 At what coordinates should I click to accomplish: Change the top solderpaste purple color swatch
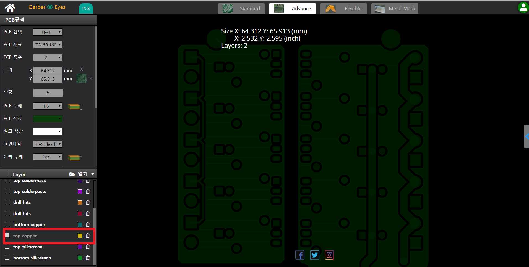(80, 192)
